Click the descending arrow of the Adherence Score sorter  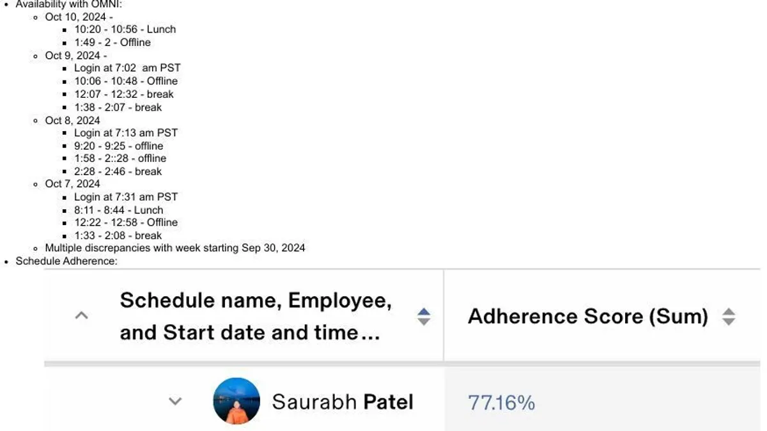pyautogui.click(x=729, y=320)
